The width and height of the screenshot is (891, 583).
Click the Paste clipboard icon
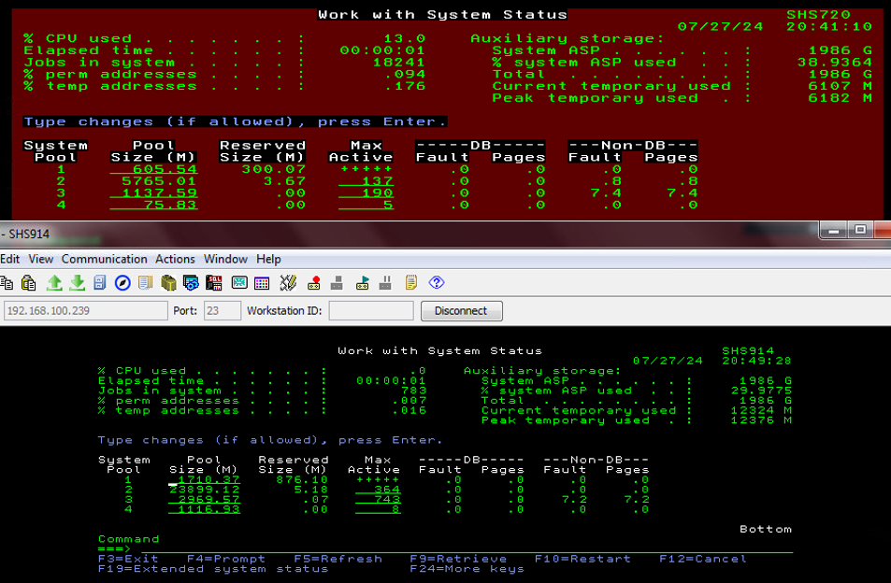[x=28, y=282]
